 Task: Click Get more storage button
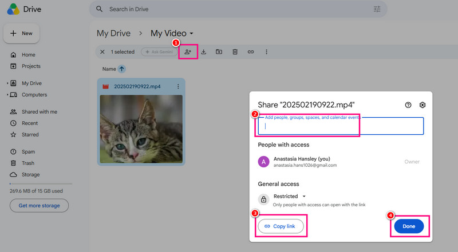(39, 206)
